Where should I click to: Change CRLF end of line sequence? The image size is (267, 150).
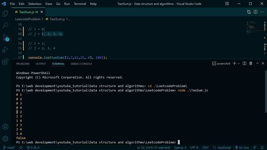click(x=205, y=147)
